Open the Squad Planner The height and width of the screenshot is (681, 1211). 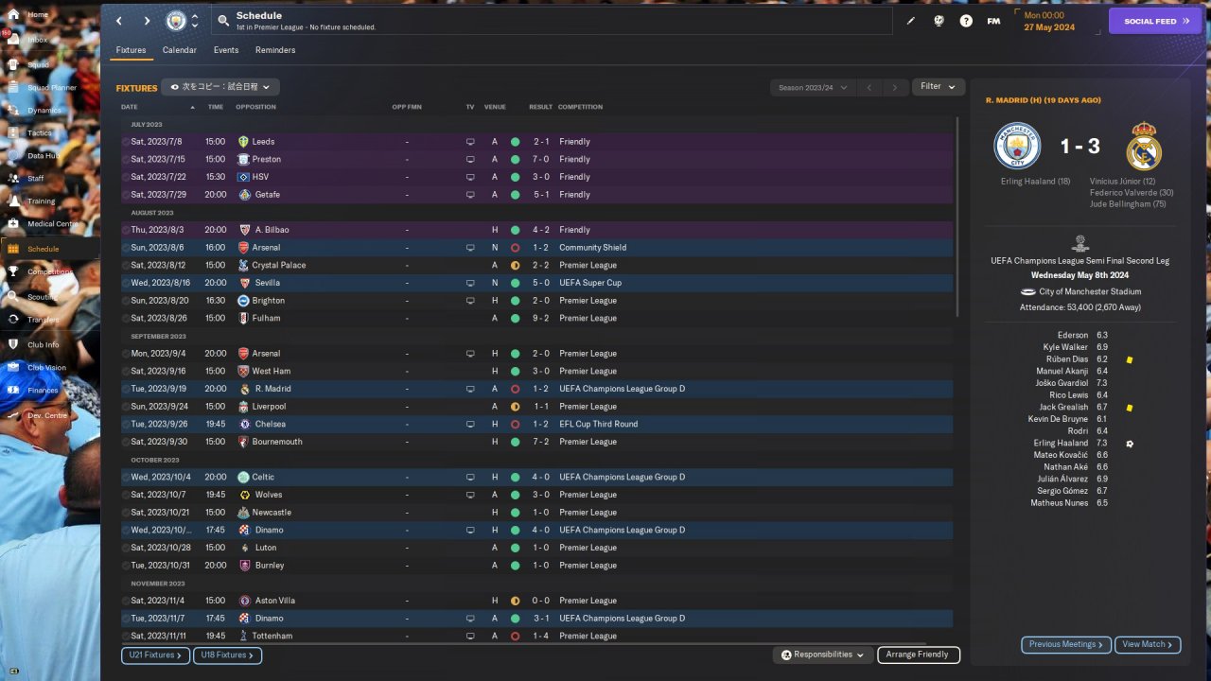(x=51, y=87)
